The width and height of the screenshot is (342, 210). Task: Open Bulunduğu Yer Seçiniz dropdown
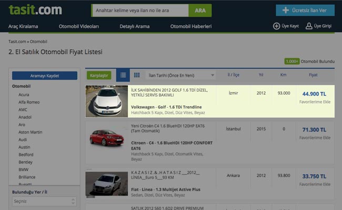point(44,201)
